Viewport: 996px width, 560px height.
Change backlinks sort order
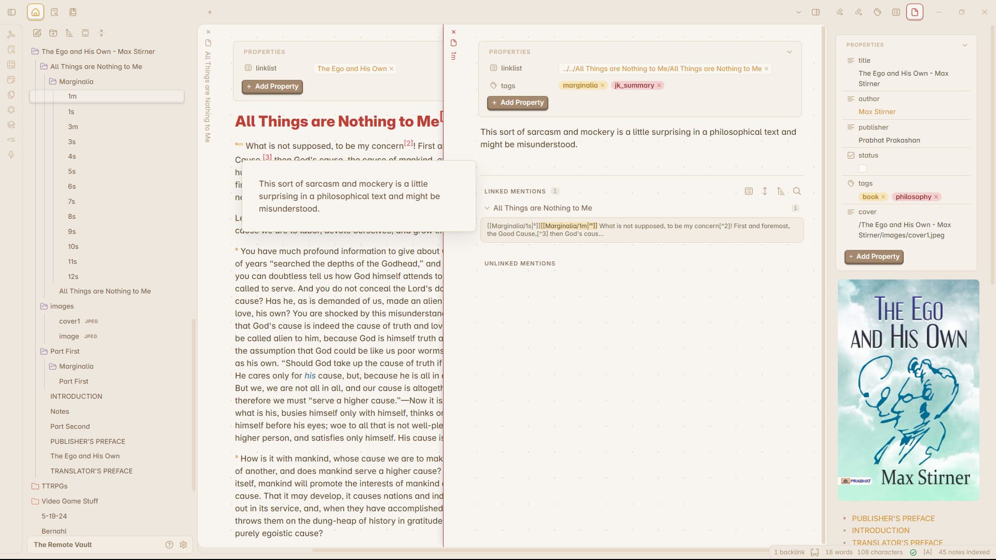pos(781,191)
